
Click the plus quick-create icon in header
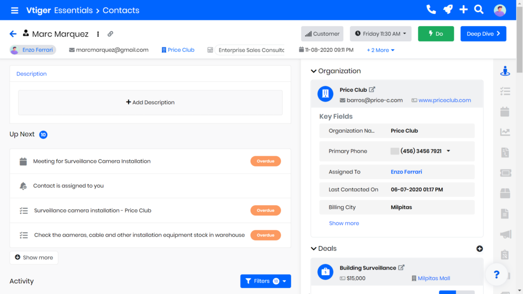[463, 10]
